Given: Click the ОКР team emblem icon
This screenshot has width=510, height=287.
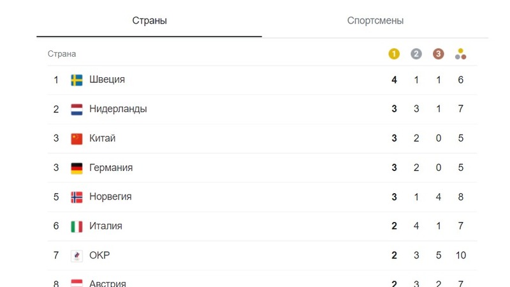Looking at the screenshot, I should tap(76, 256).
